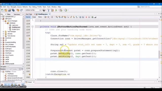
Task: Click the New Project toolbar icon
Action: [6, 10]
